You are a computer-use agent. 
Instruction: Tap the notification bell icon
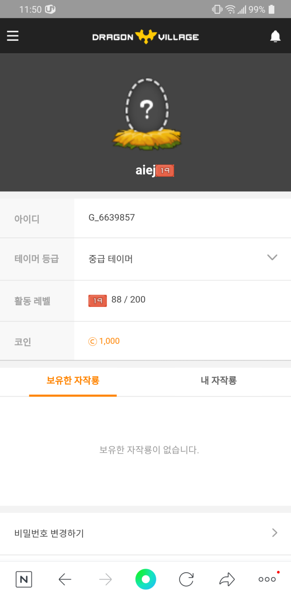275,36
